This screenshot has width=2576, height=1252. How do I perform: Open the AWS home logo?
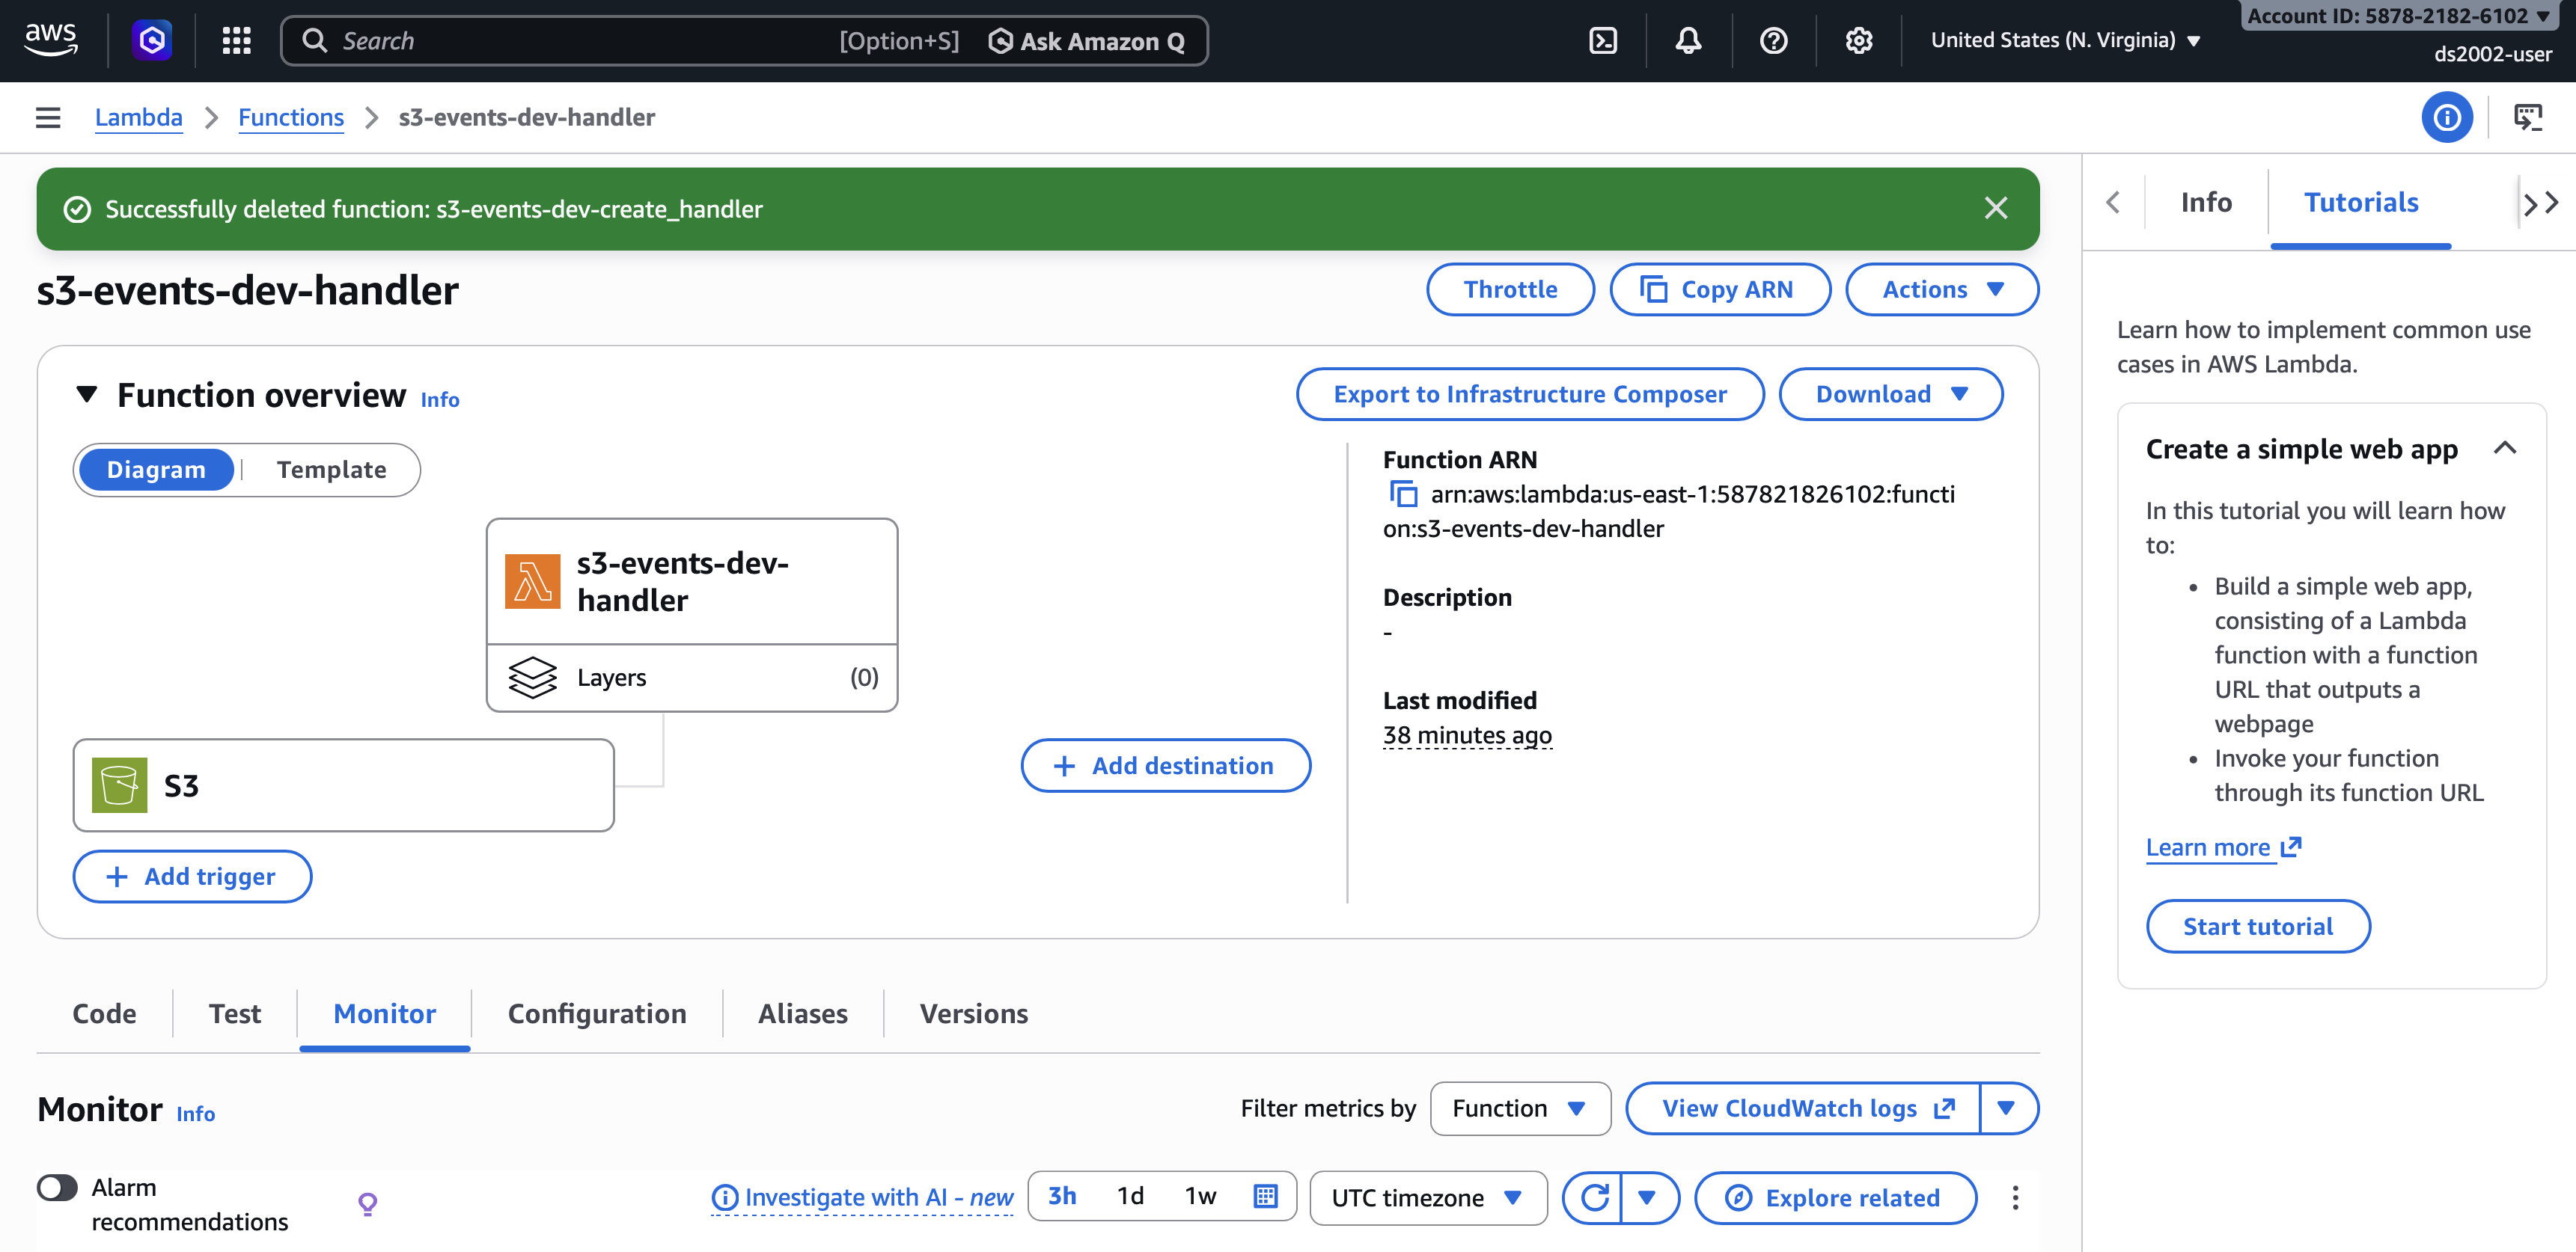point(50,40)
